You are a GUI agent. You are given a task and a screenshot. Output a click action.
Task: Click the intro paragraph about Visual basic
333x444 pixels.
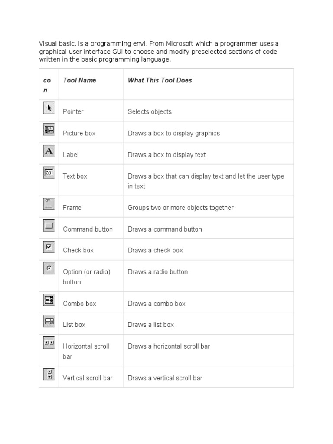[159, 52]
